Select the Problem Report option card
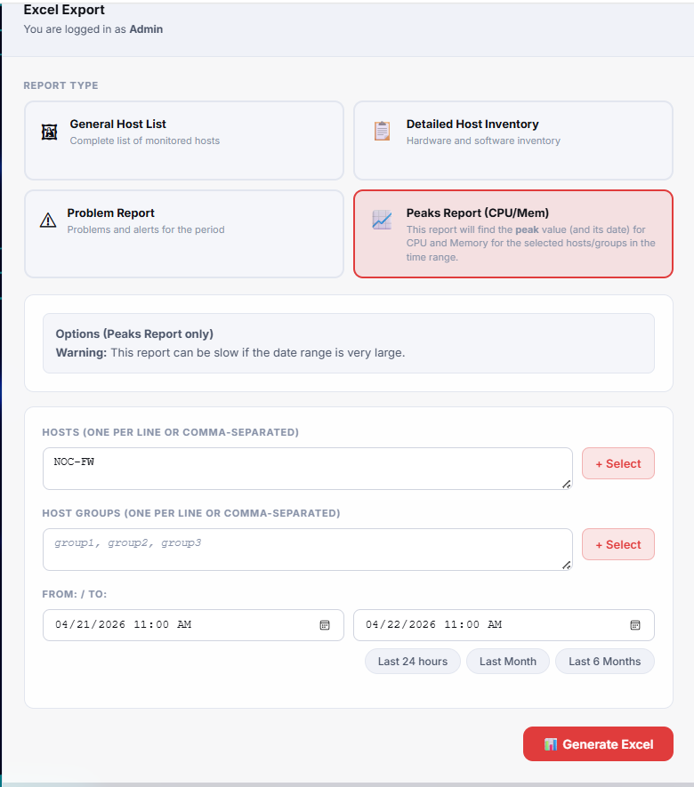The width and height of the screenshot is (694, 787). point(183,233)
